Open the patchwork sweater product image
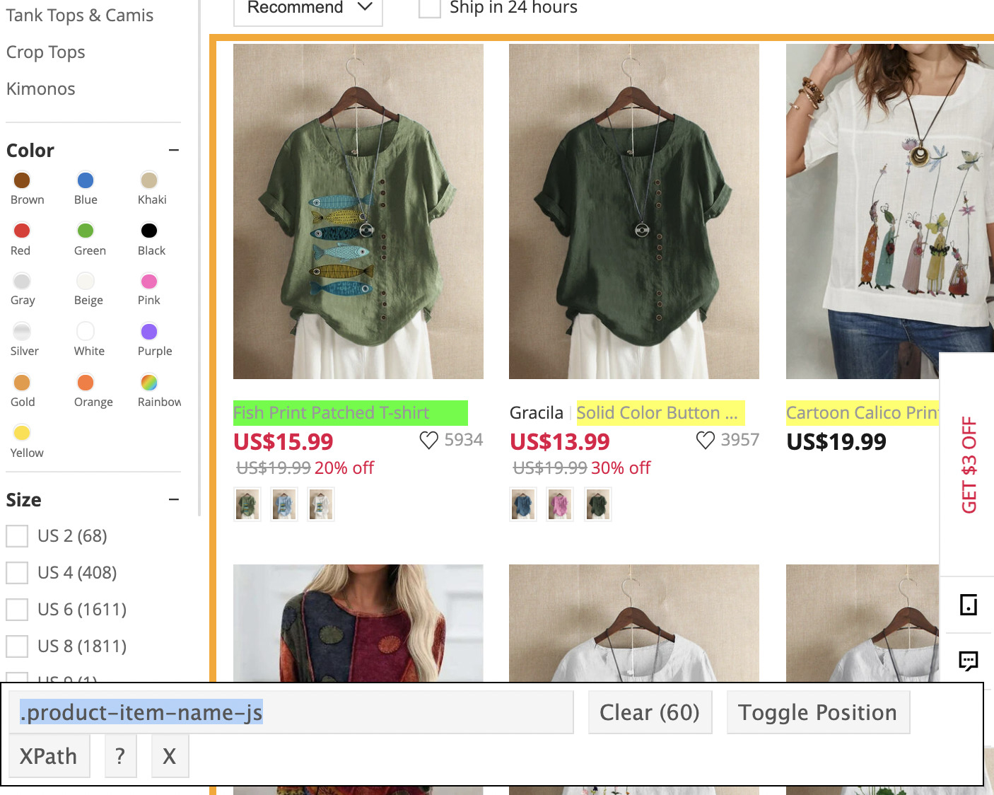The width and height of the screenshot is (994, 795). (x=358, y=623)
